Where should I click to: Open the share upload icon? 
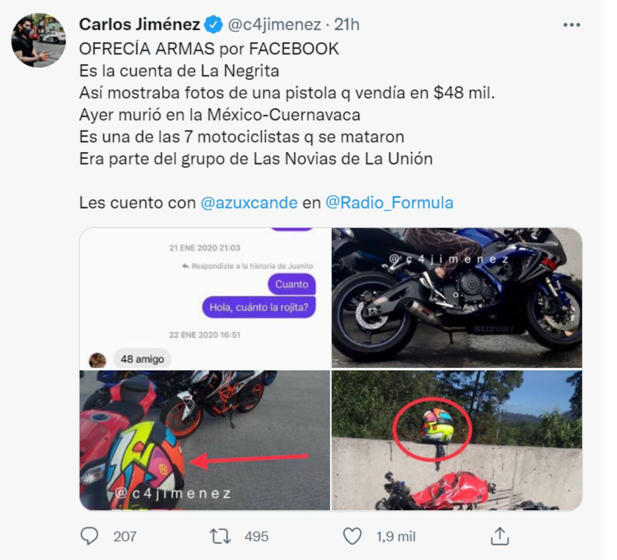(x=499, y=536)
